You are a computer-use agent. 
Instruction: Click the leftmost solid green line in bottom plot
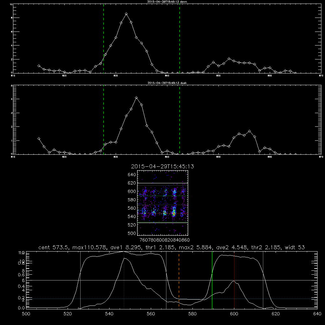click(80, 280)
